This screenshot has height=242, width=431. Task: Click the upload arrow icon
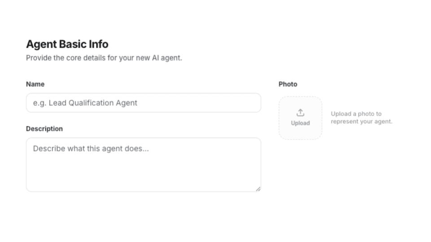[300, 112]
